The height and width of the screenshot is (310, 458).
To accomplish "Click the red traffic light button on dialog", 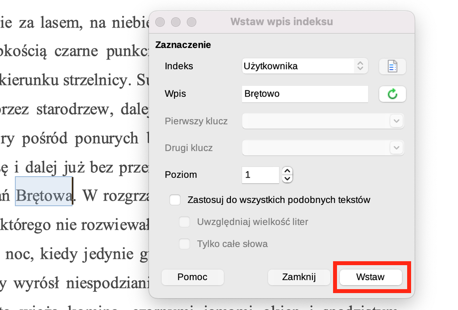I will point(160,22).
